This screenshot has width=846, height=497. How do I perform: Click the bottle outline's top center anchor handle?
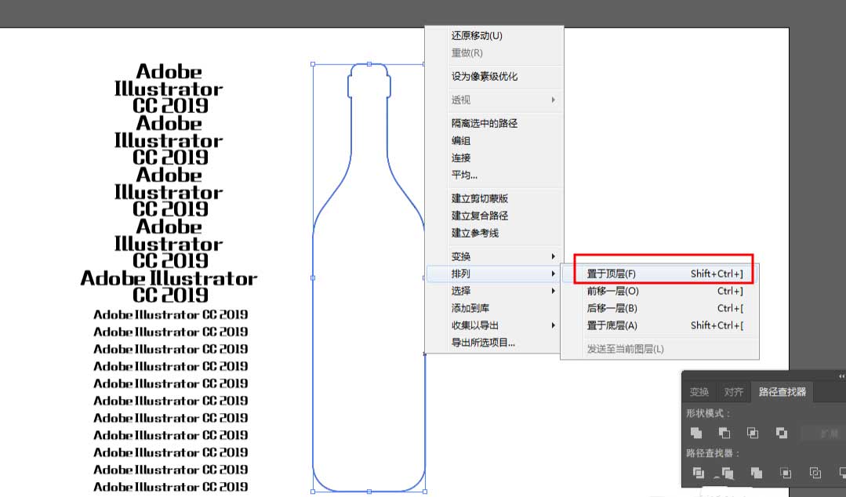pyautogui.click(x=369, y=64)
